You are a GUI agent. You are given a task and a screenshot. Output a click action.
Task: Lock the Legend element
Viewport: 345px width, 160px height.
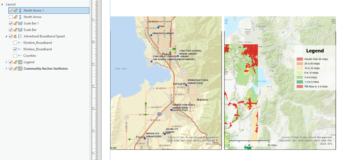pos(15,62)
